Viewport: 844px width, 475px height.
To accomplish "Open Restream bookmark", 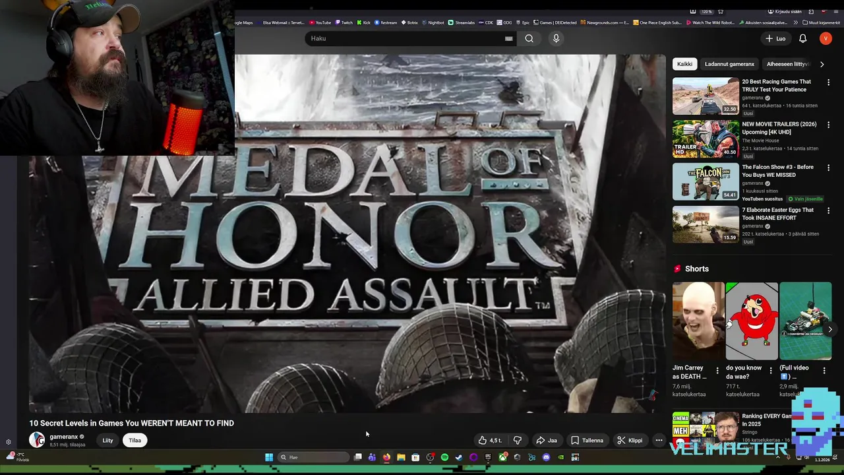I will point(386,22).
